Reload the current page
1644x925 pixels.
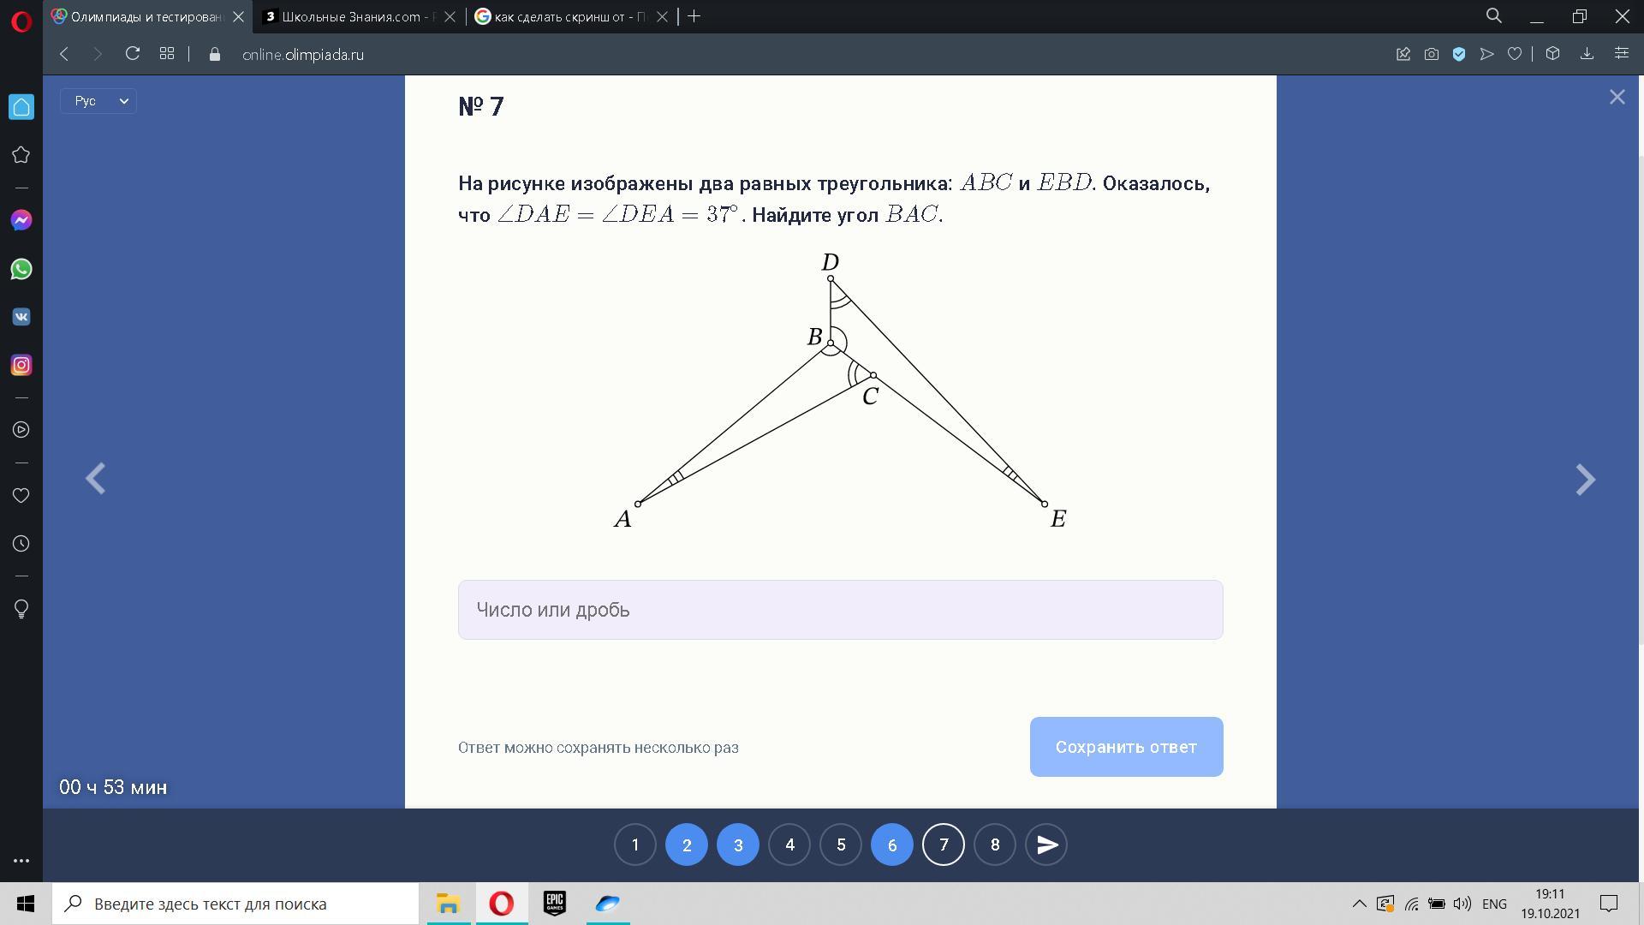(x=132, y=54)
